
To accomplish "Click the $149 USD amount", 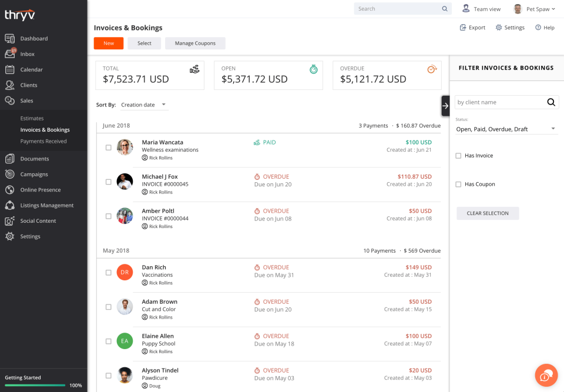I will pyautogui.click(x=419, y=267).
